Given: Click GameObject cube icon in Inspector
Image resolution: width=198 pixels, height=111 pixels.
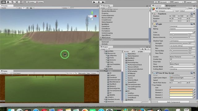Looking at the screenshot, I should coord(153,9).
